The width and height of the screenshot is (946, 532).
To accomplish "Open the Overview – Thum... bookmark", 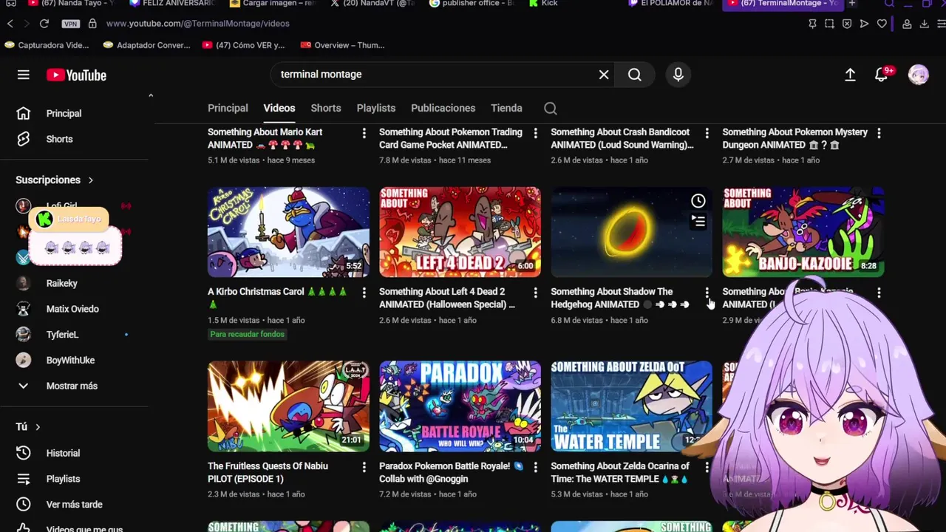I will [342, 45].
